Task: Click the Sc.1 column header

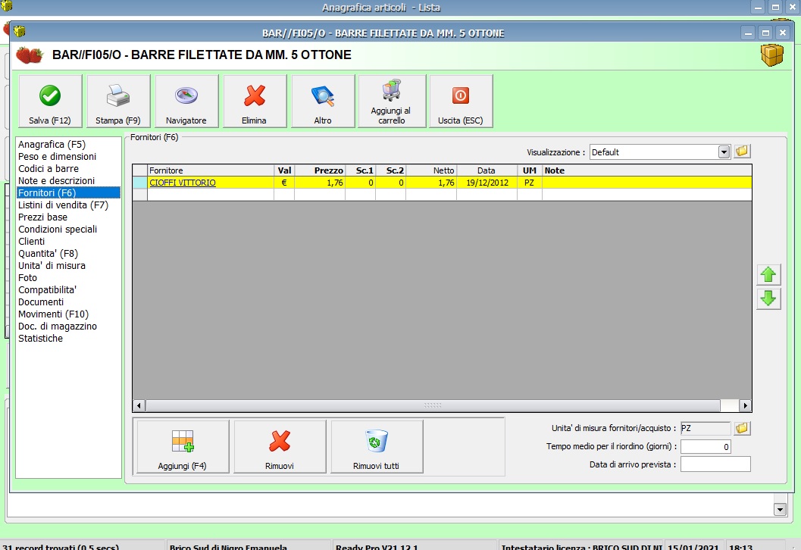Action: click(360, 170)
